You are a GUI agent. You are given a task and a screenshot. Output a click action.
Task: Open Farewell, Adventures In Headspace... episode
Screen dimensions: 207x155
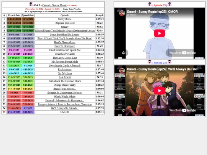[x=65, y=100]
